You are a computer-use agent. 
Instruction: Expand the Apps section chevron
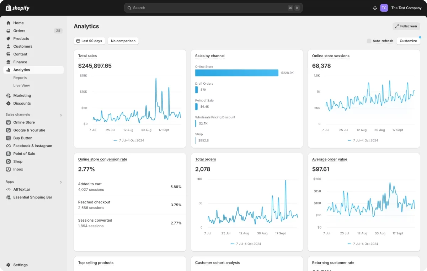click(x=61, y=182)
